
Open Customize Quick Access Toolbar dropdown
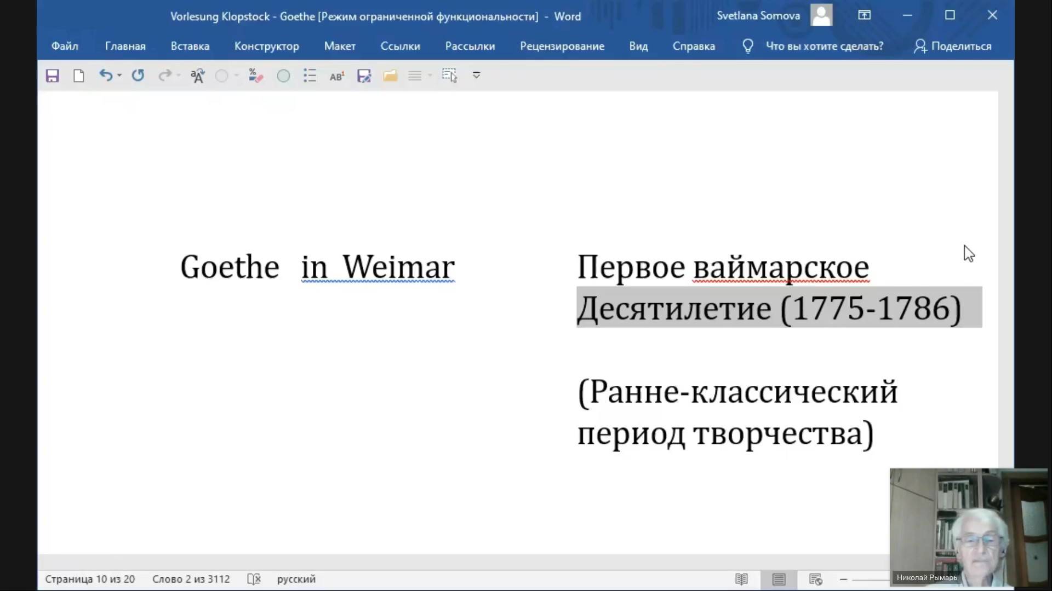click(476, 76)
